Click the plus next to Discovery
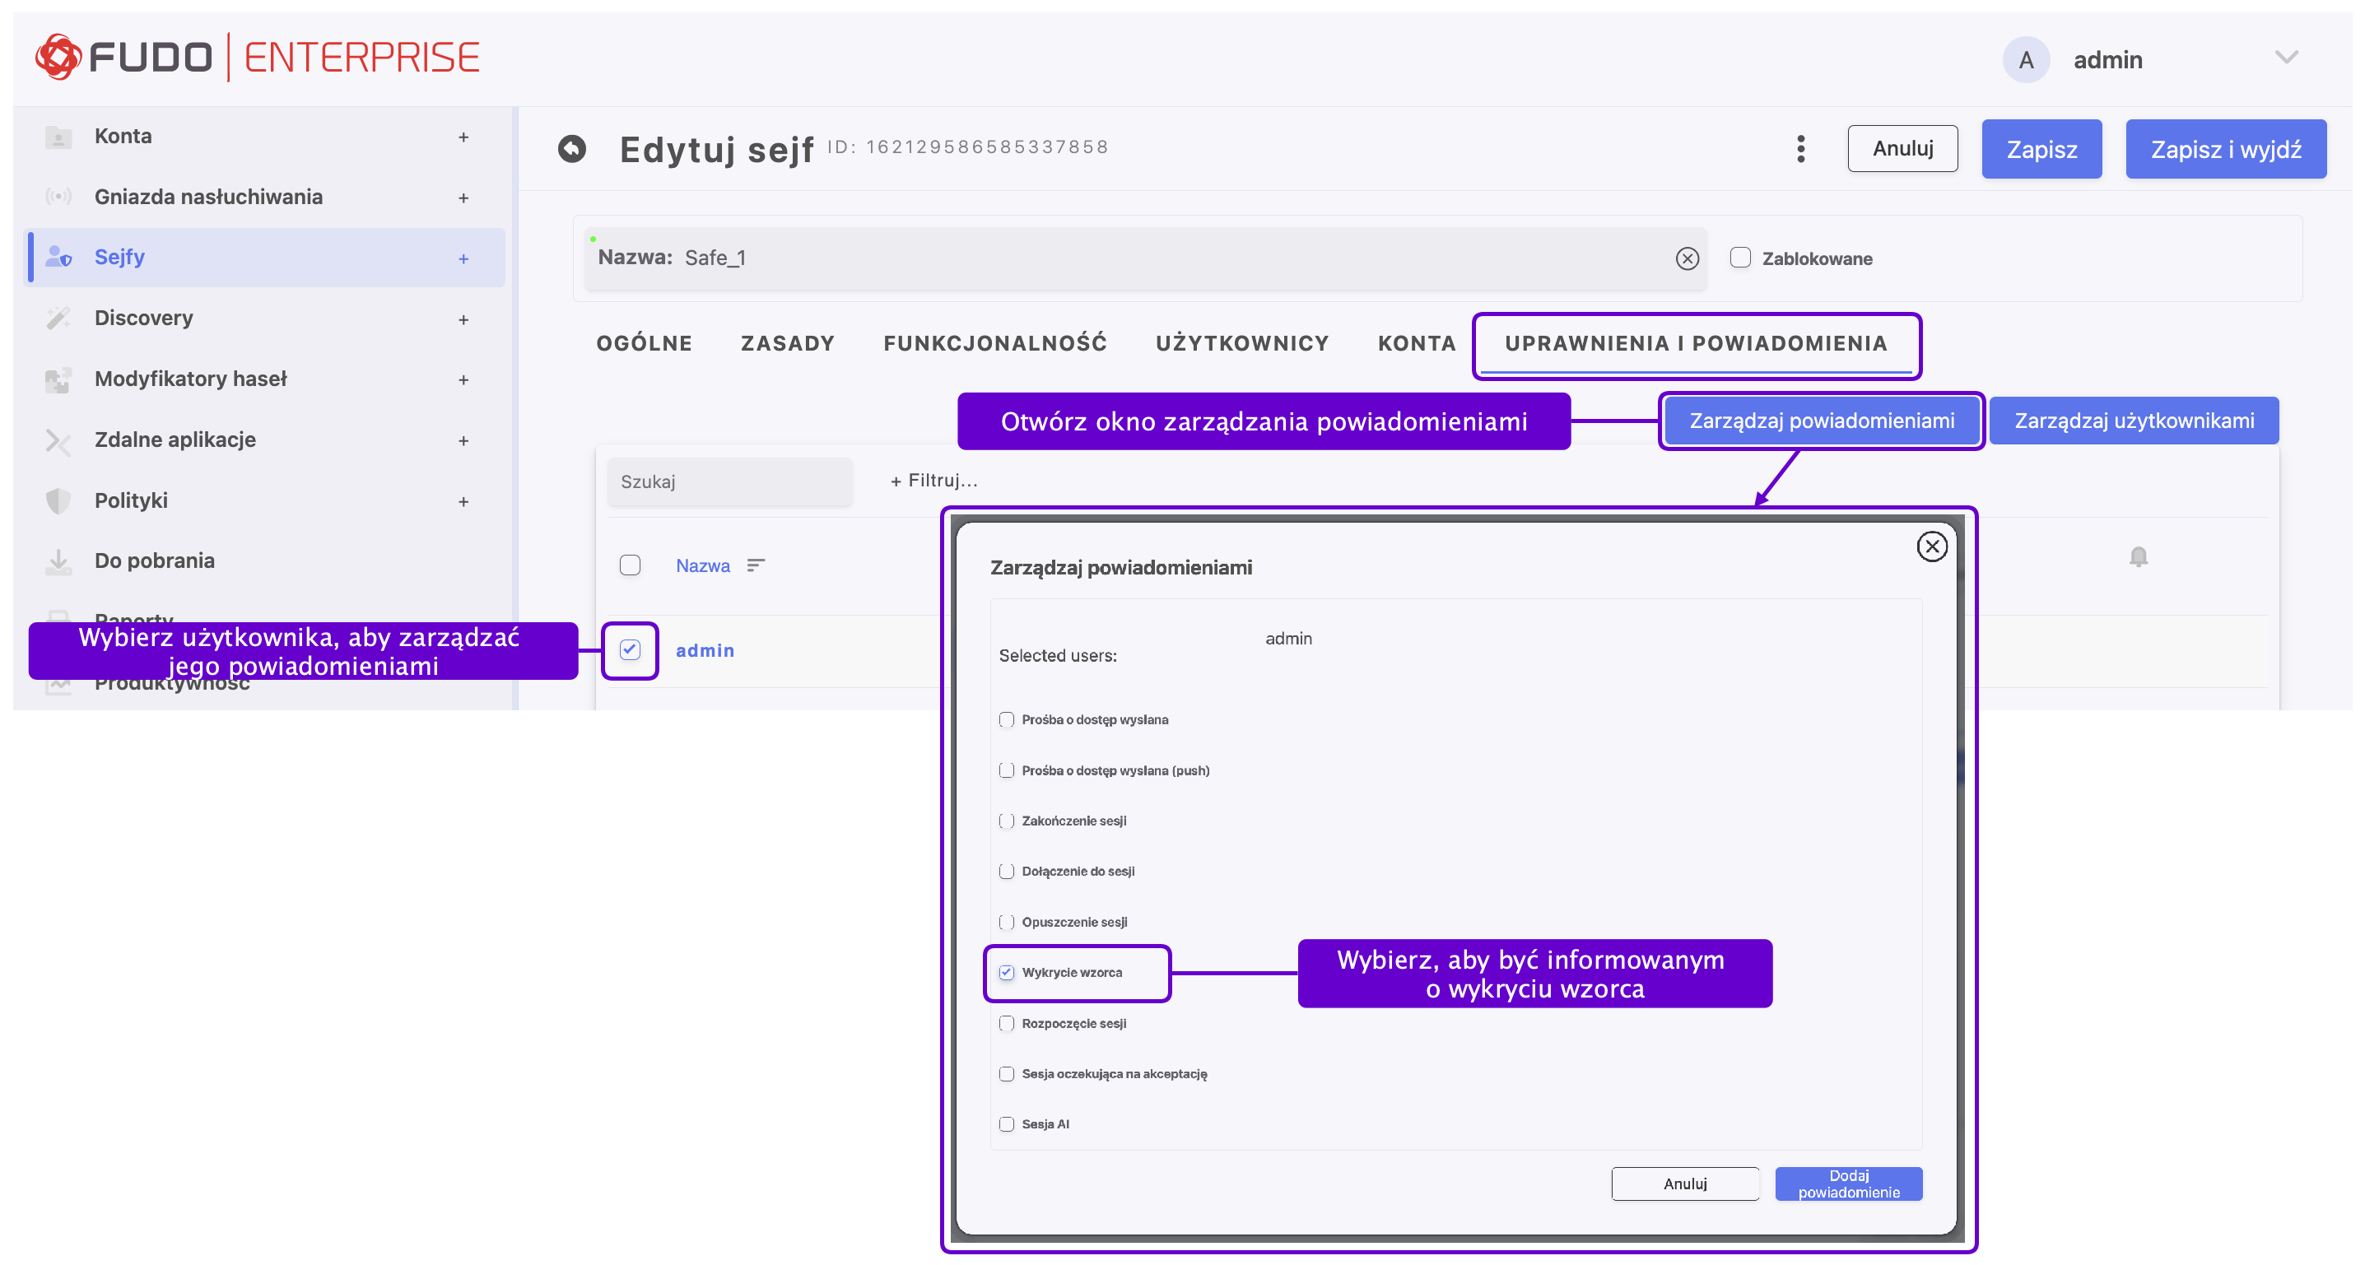 coord(463,319)
